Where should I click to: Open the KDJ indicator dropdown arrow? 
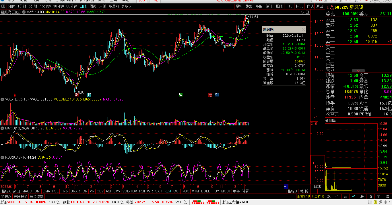2,157
